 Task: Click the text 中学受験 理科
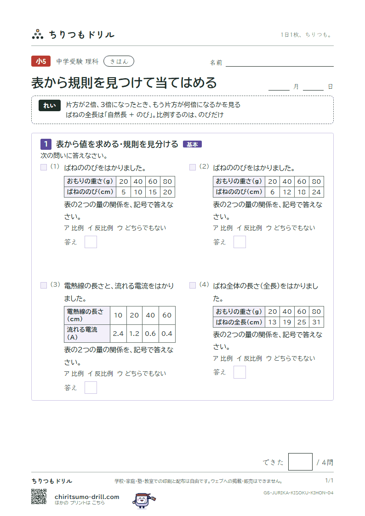[x=77, y=62]
